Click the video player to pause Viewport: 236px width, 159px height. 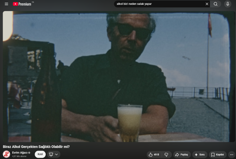coord(119,76)
